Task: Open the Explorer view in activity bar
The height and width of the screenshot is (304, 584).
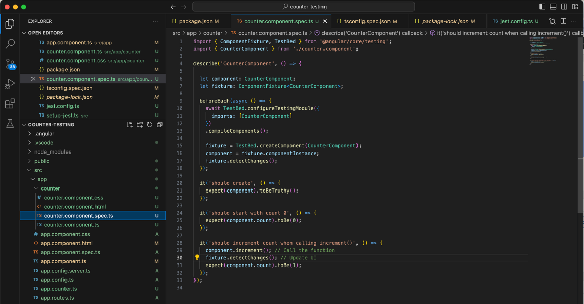Action: [10, 24]
